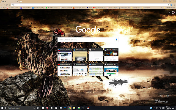Open the Photos - Google bookmark
Viewport: 176px width, 110px height.
click(112, 8)
